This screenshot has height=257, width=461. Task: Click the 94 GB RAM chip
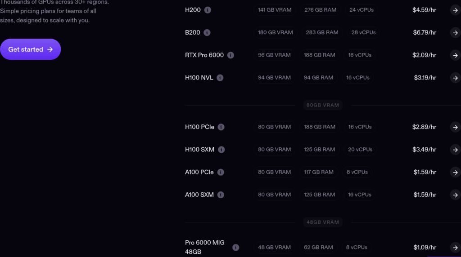(318, 78)
